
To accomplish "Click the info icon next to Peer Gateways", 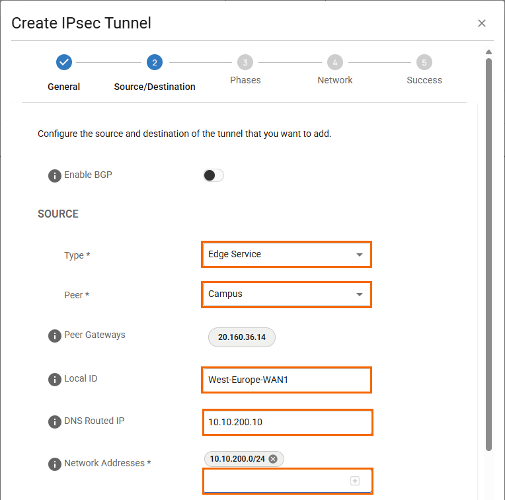I will tap(55, 336).
